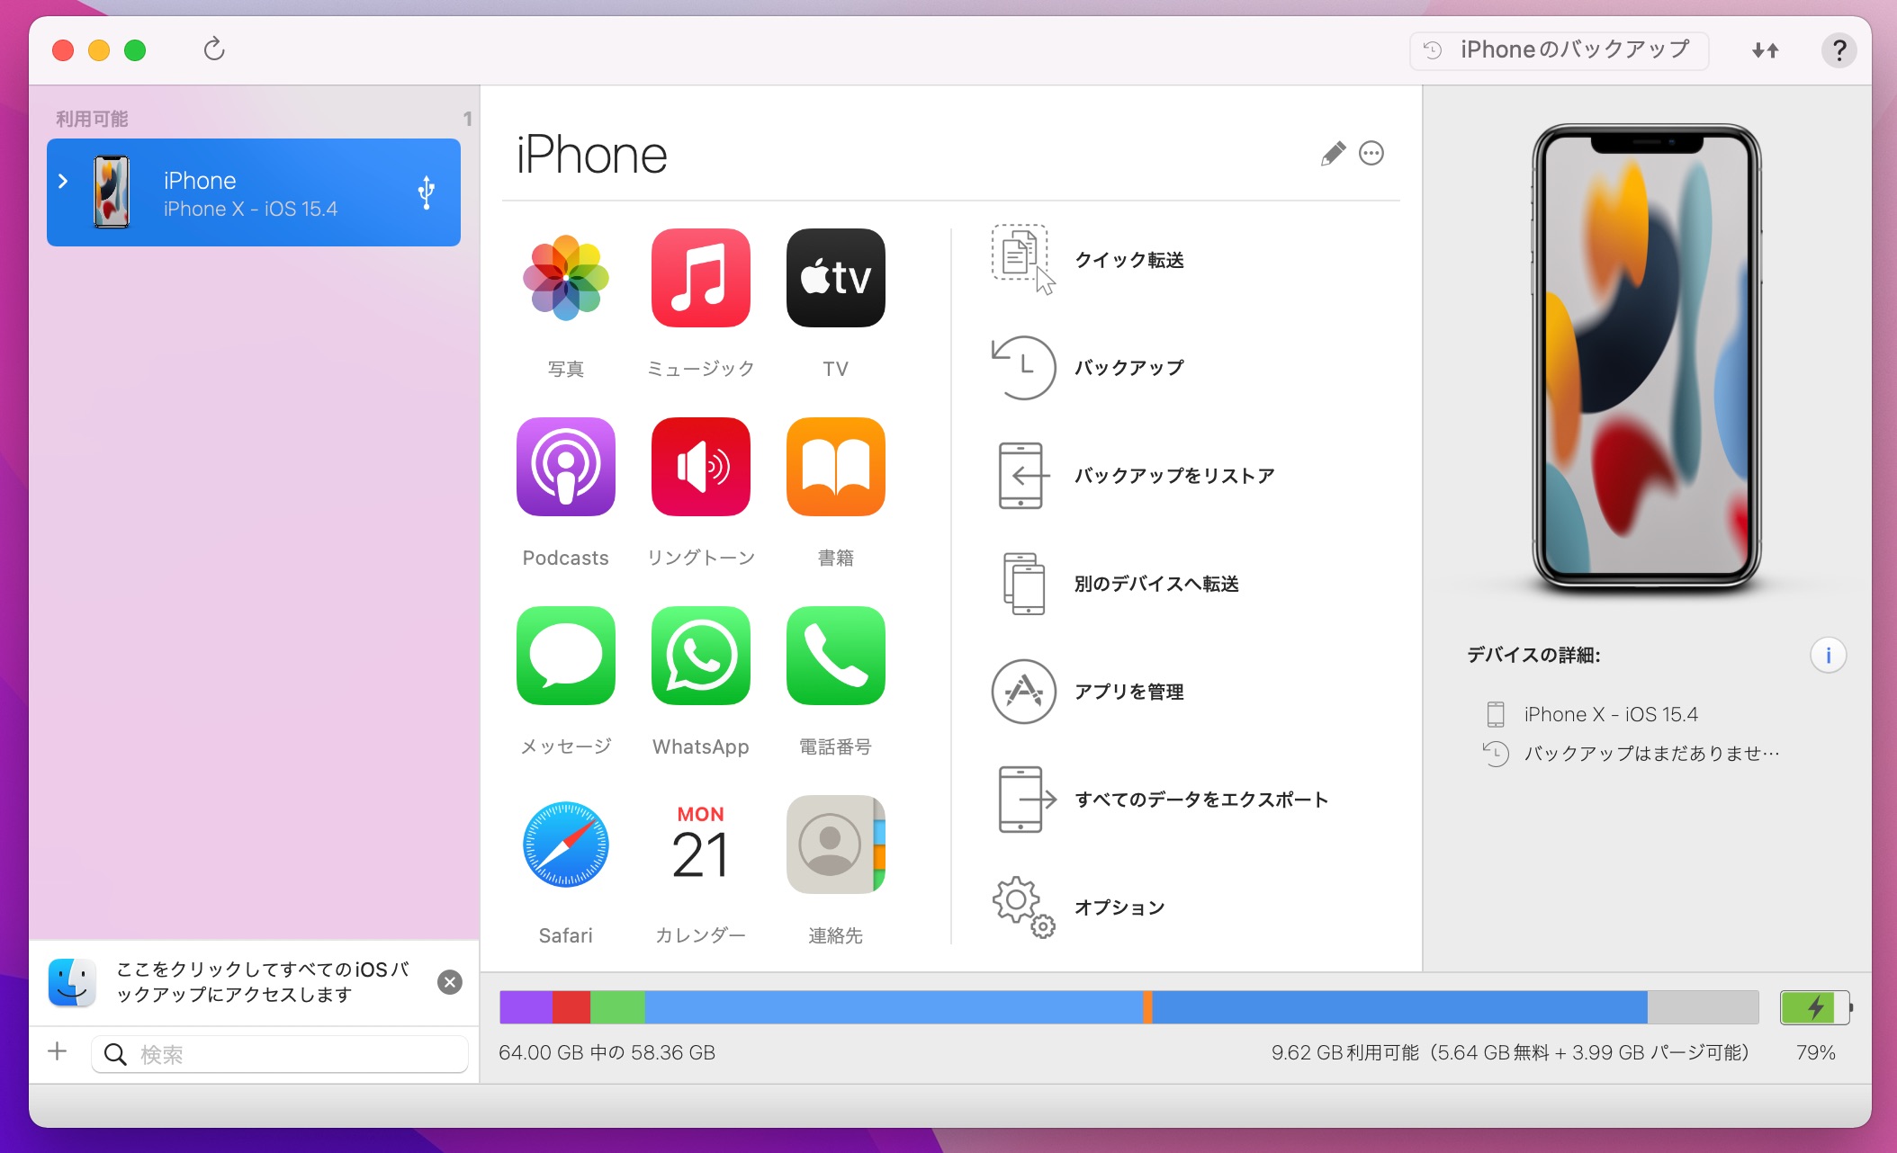
Task: Click the iPhoneのバックアップ toolbar button
Action: (1560, 49)
